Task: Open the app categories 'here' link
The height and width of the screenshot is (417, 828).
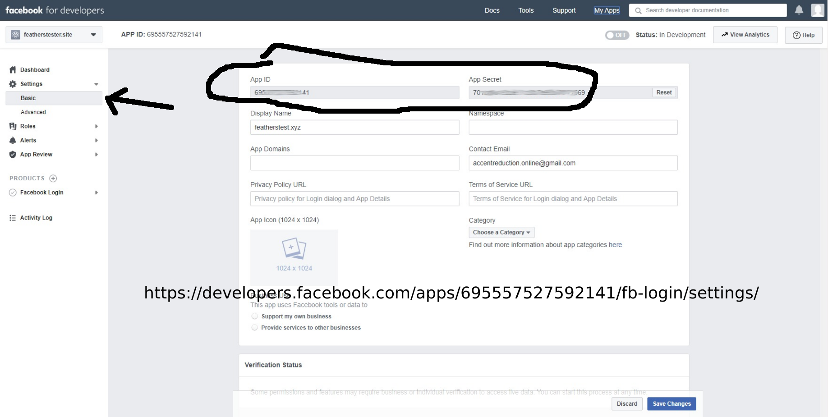Action: (x=615, y=245)
